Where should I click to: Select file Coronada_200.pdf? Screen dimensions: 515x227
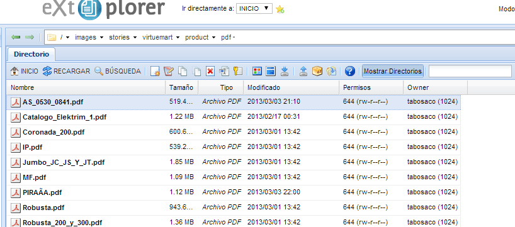tap(54, 133)
